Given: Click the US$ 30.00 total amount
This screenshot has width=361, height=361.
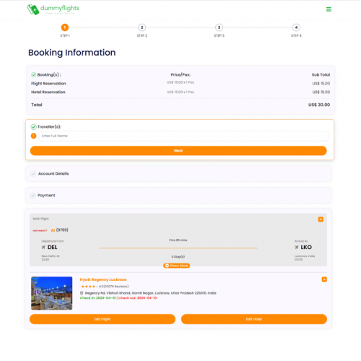Looking at the screenshot, I should coord(319,105).
